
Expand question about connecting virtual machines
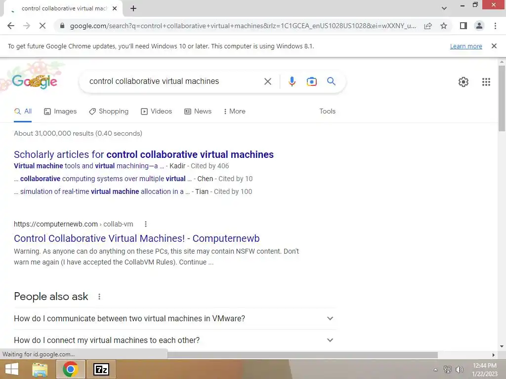tap(174, 340)
